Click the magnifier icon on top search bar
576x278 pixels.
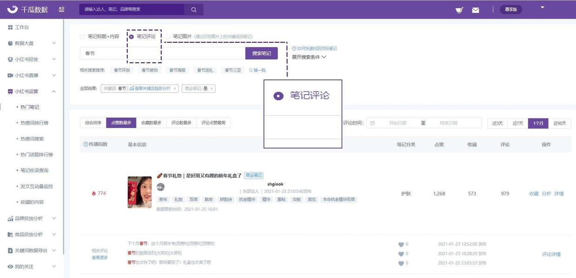(194, 9)
